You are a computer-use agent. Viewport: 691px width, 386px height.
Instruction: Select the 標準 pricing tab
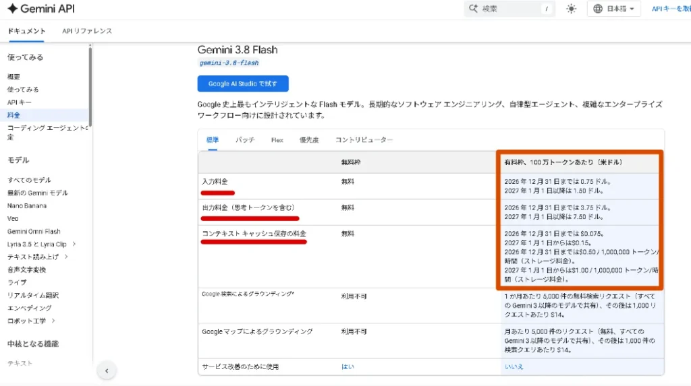213,140
